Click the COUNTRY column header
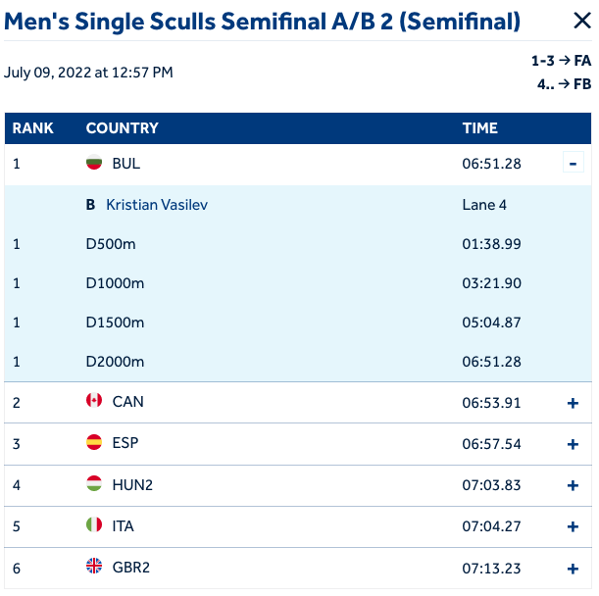 click(122, 128)
